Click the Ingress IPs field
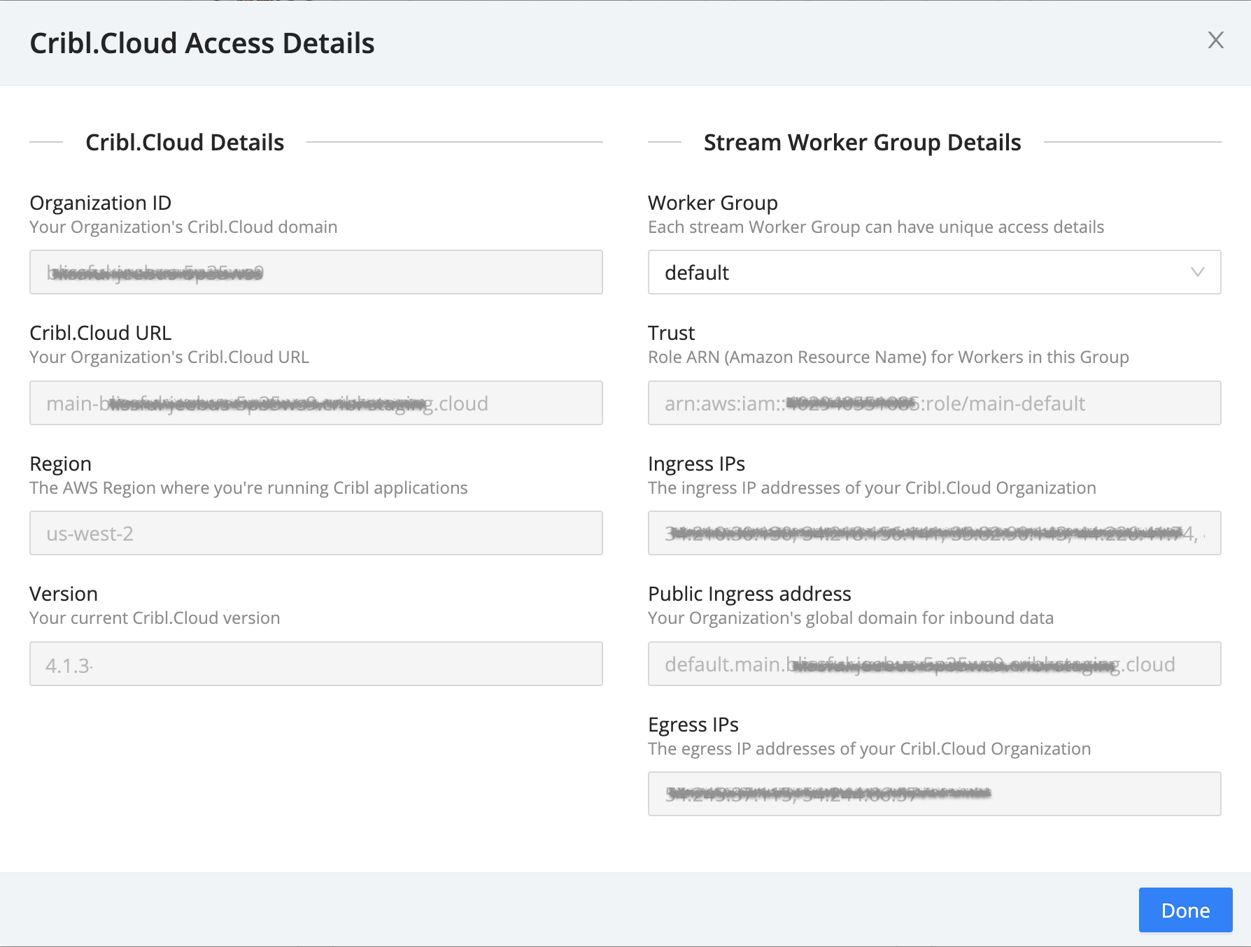Screen dimensions: 1251x947 pos(934,533)
